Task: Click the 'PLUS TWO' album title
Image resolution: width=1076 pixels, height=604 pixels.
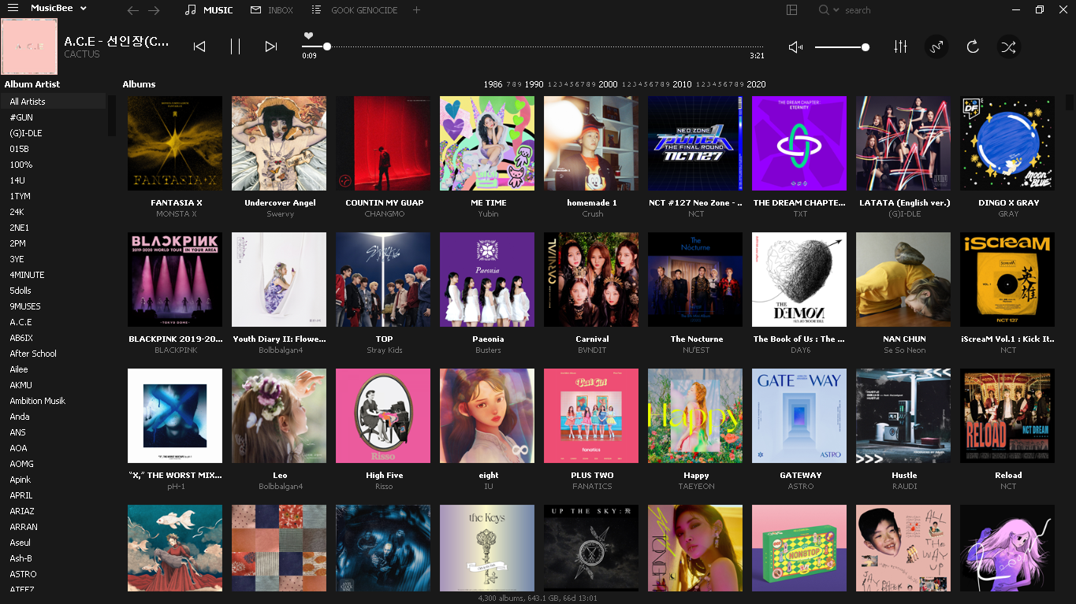Action: (x=592, y=475)
